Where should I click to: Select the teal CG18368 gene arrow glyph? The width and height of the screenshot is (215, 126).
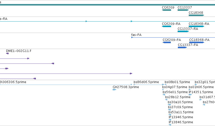(x=196, y=15)
